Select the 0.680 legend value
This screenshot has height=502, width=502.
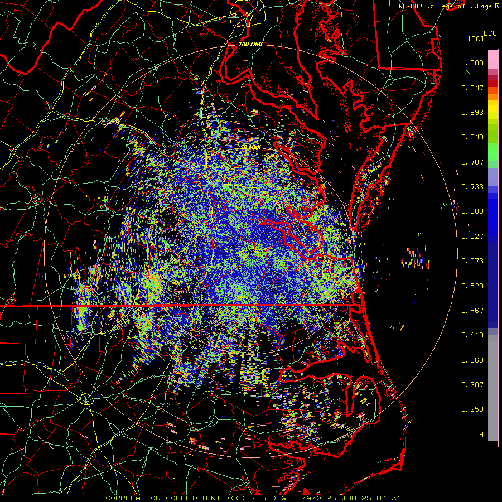(472, 211)
